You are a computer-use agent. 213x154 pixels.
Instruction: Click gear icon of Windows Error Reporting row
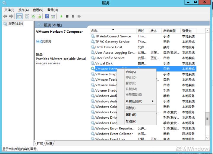[93, 128]
